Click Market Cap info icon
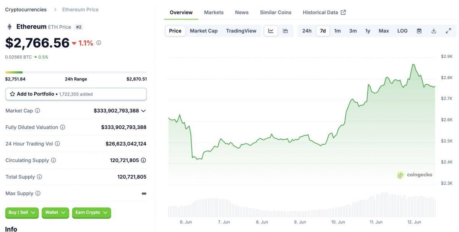 pos(37,111)
